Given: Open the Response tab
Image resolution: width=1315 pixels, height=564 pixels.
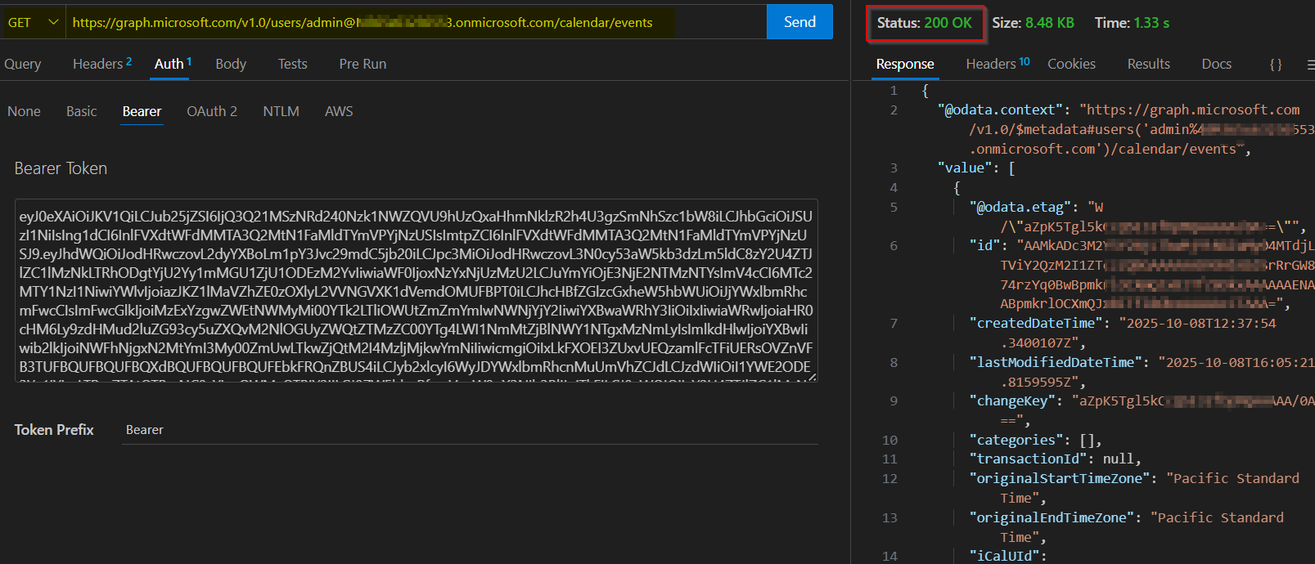Looking at the screenshot, I should coord(905,64).
